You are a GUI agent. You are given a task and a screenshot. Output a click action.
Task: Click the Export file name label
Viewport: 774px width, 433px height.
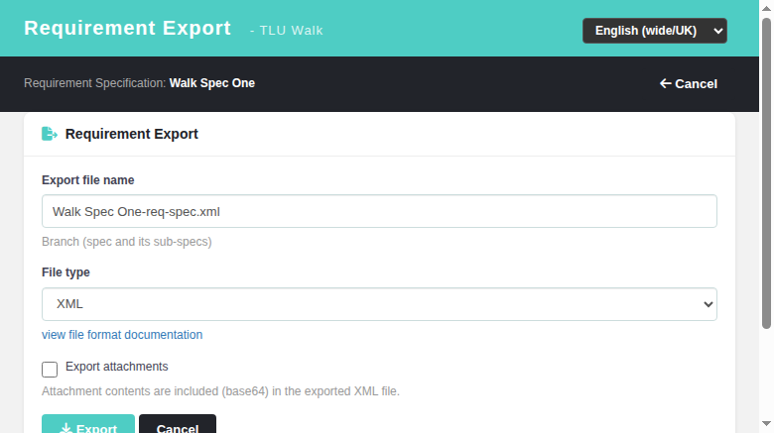coord(88,180)
